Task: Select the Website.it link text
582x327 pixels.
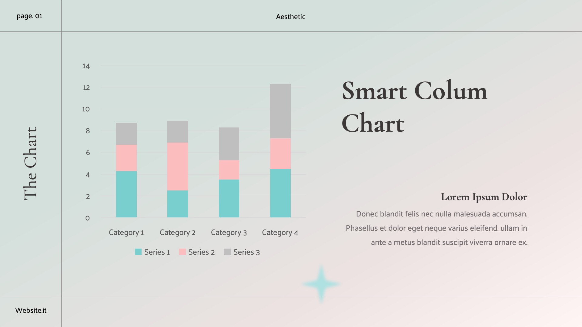Action: coord(31,310)
